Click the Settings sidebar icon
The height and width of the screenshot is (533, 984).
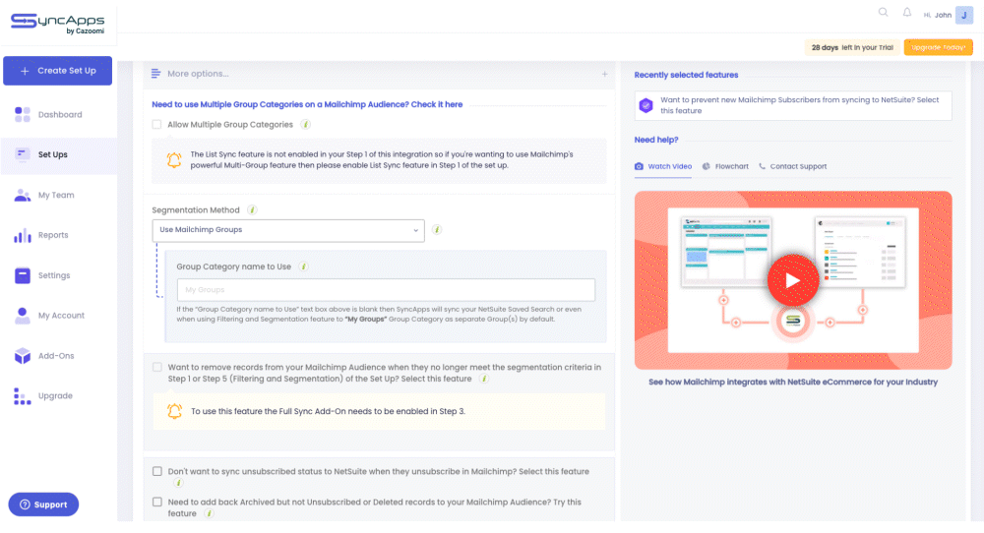point(23,275)
